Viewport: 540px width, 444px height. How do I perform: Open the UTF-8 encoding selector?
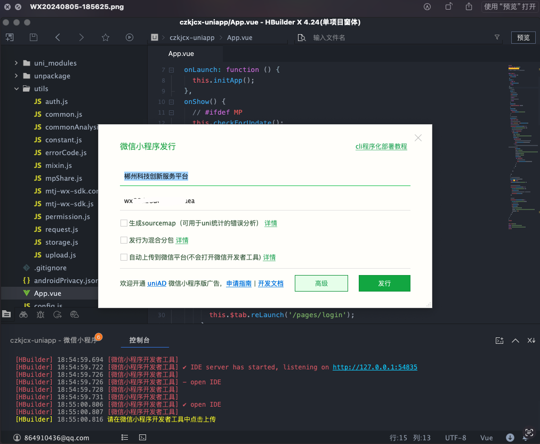pyautogui.click(x=455, y=438)
